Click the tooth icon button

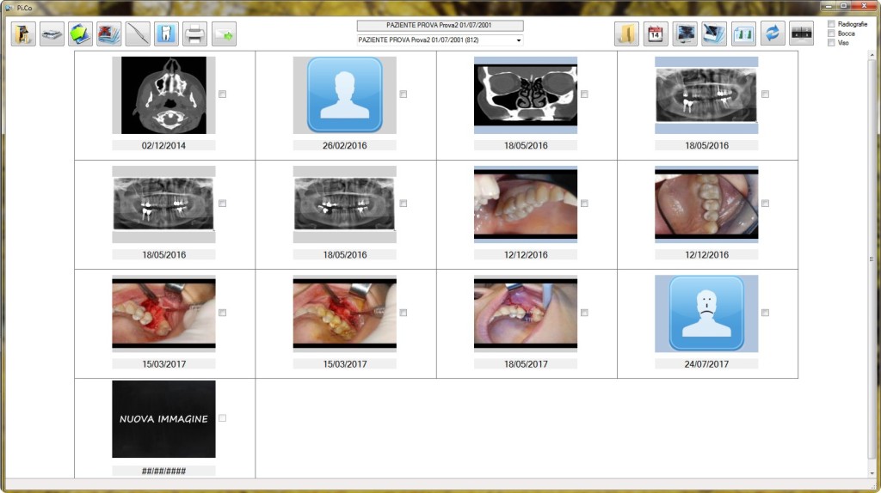(167, 34)
